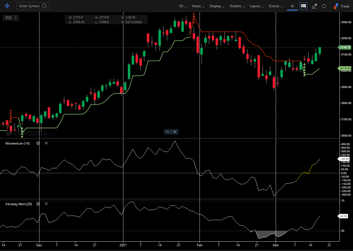Open the Display dropdown menu
Screen dimensions: 353x251
coord(217,6)
